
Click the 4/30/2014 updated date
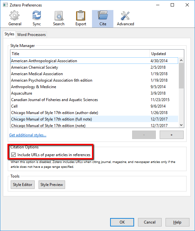159,61
